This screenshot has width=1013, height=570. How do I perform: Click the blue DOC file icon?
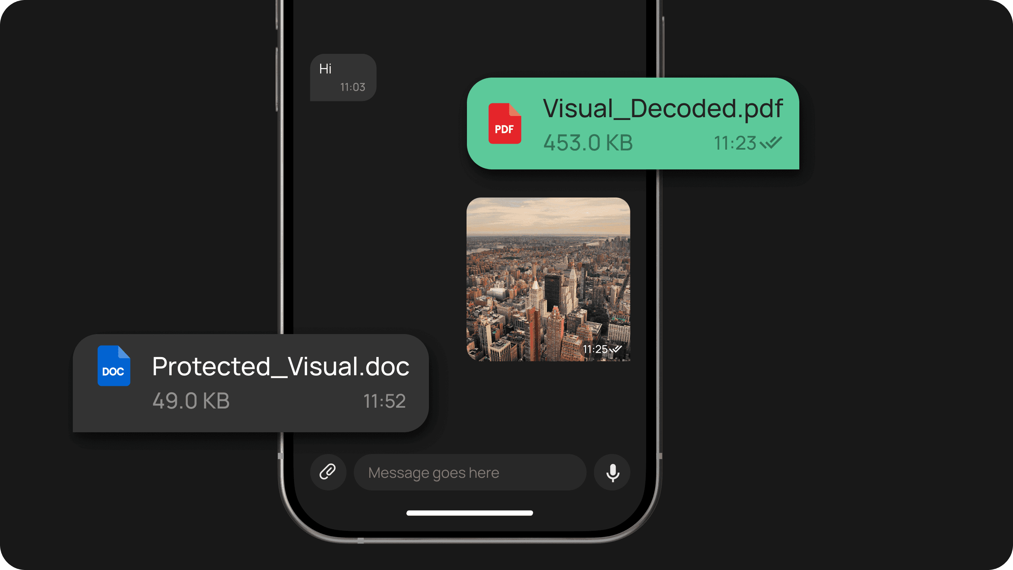point(114,366)
